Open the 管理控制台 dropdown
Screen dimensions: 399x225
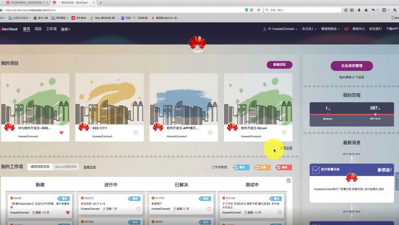330,29
